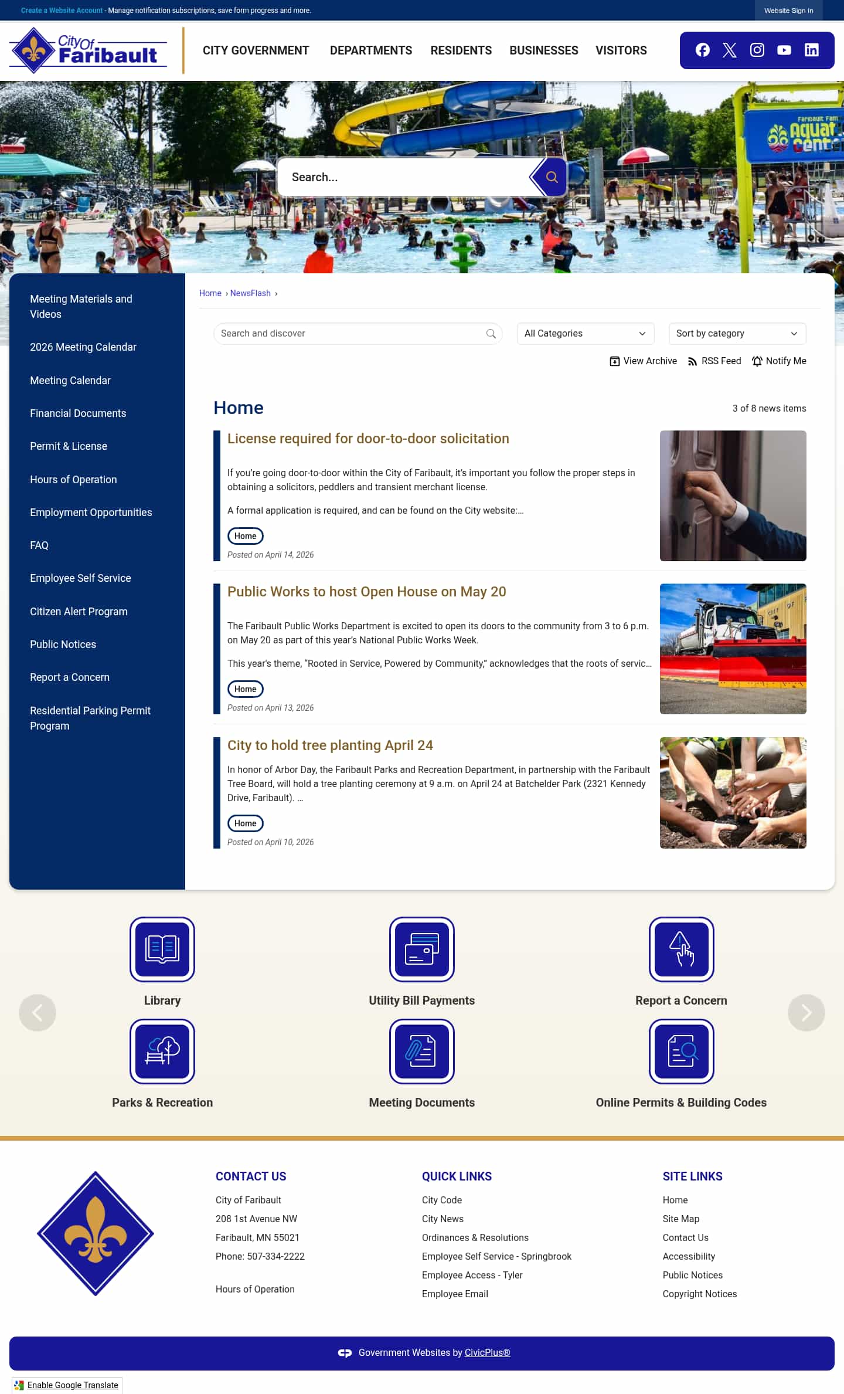Image resolution: width=844 pixels, height=1394 pixels.
Task: Open Ordinances & Resolutions quick link
Action: [475, 1238]
